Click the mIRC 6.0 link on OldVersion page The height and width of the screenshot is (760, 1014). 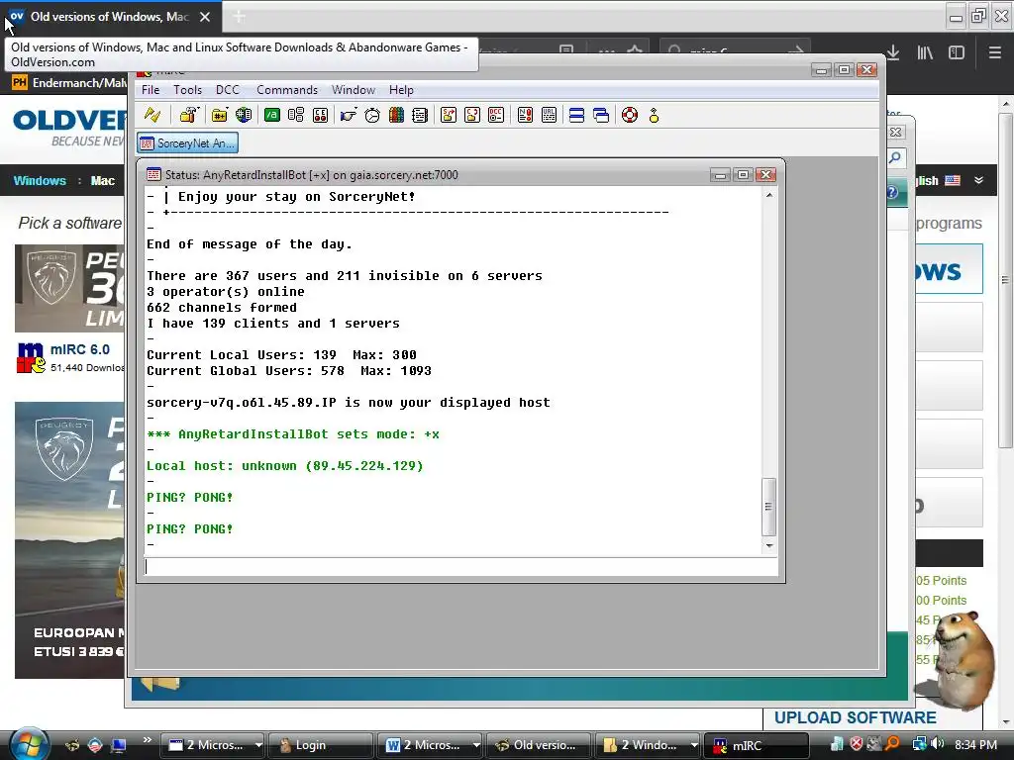point(80,349)
